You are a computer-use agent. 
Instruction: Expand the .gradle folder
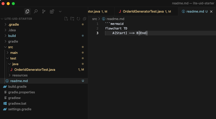5,24
